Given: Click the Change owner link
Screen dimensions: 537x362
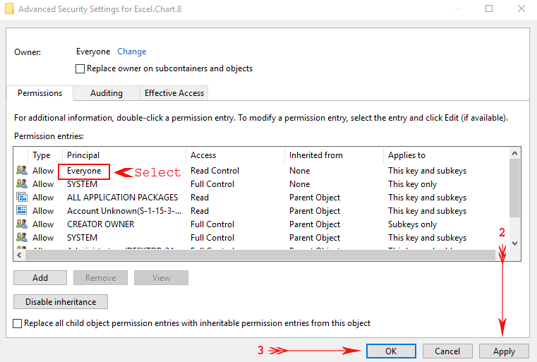Looking at the screenshot, I should (132, 52).
